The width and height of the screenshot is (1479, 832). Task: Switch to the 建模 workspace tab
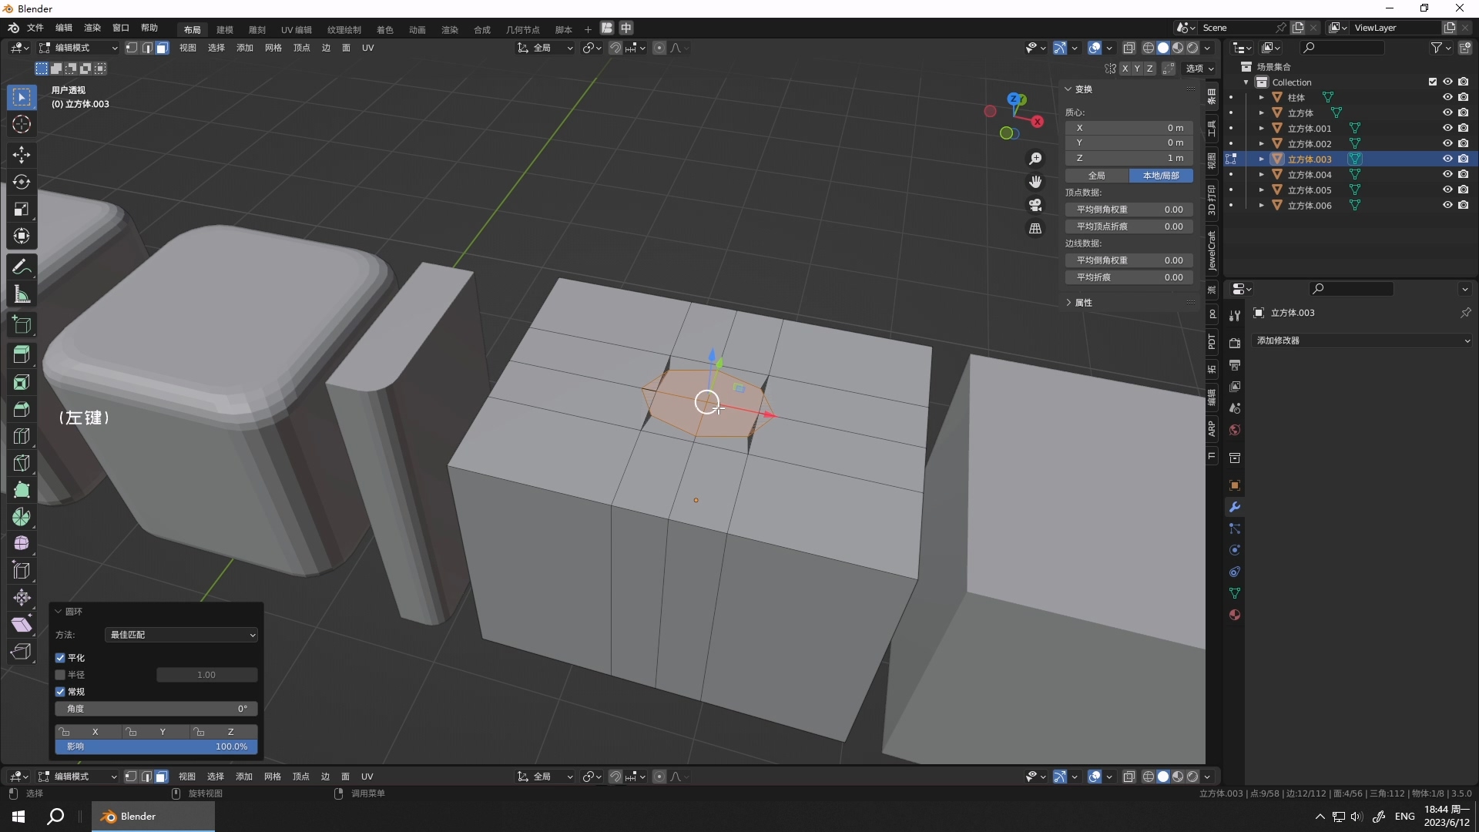click(x=224, y=29)
